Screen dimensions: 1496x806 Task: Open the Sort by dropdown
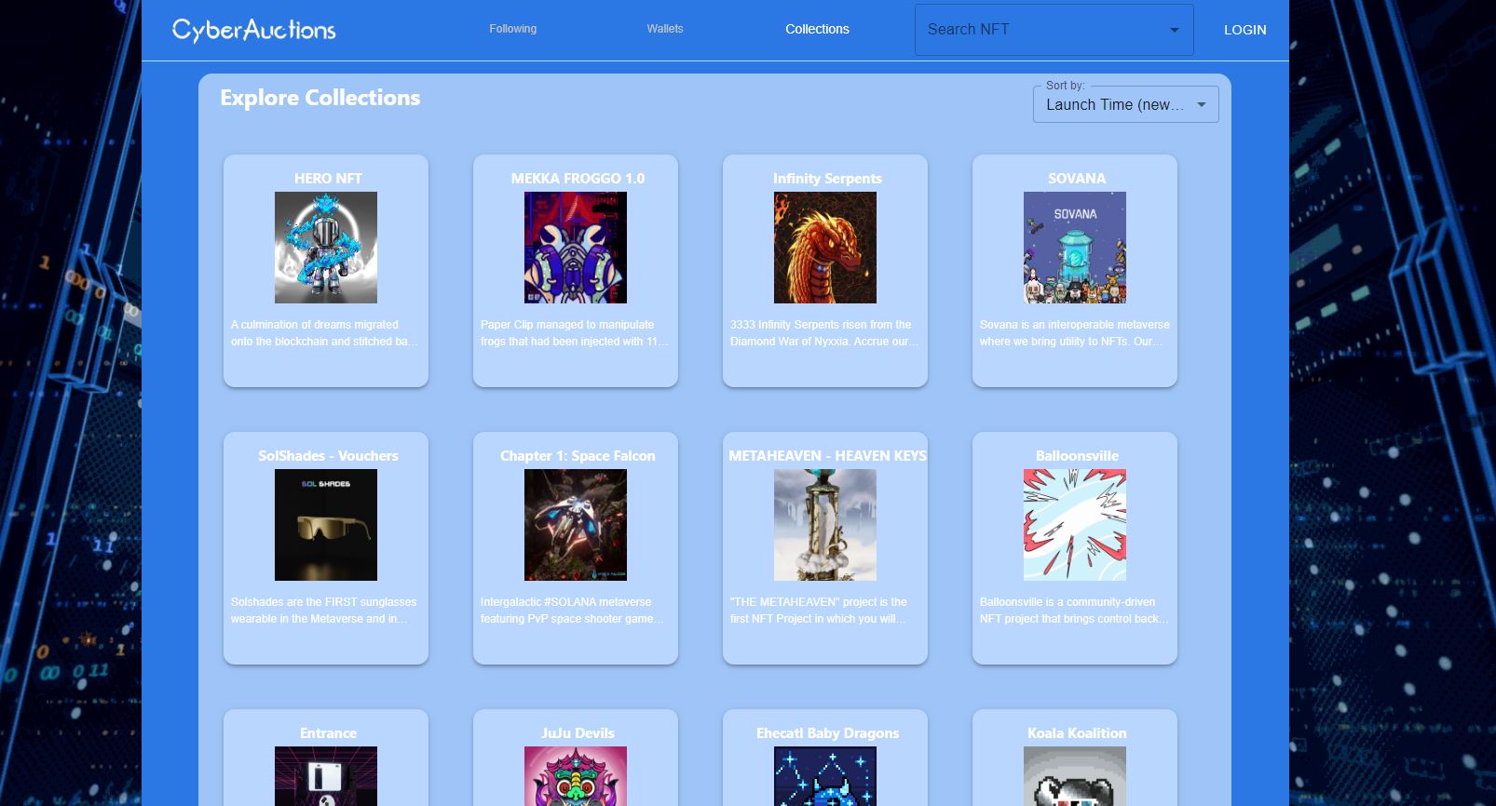[1125, 104]
